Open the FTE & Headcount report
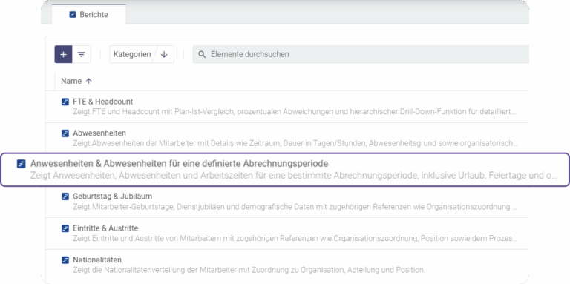The width and height of the screenshot is (570, 284). [103, 102]
